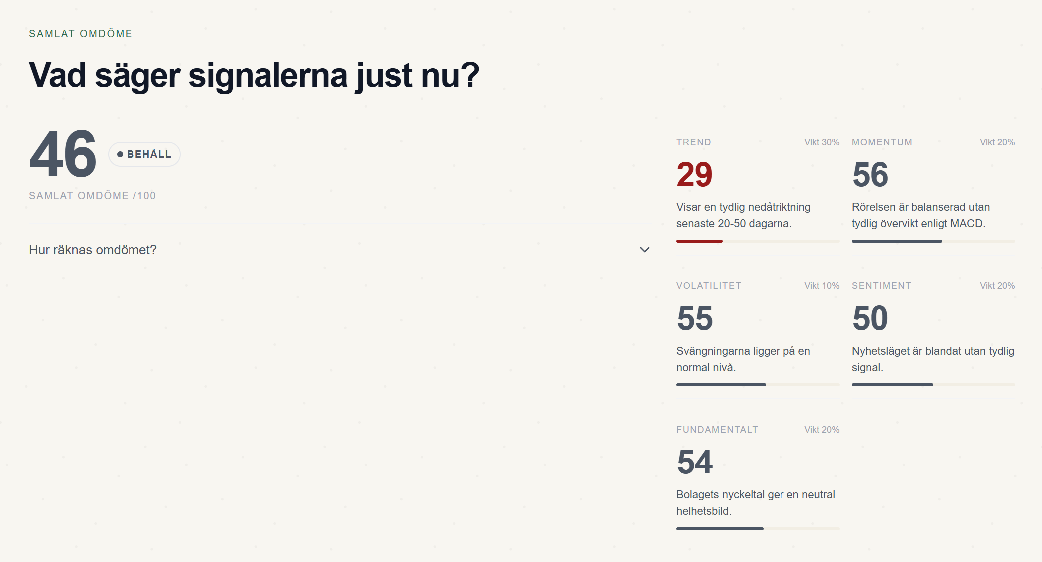Select the Sentiment score 50

870,318
